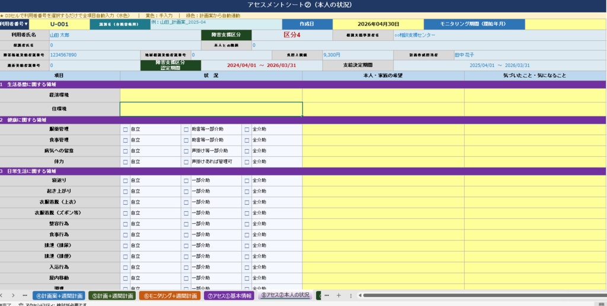Check 全介助 for 病気への留意
The image size is (607, 306).
[x=247, y=151]
